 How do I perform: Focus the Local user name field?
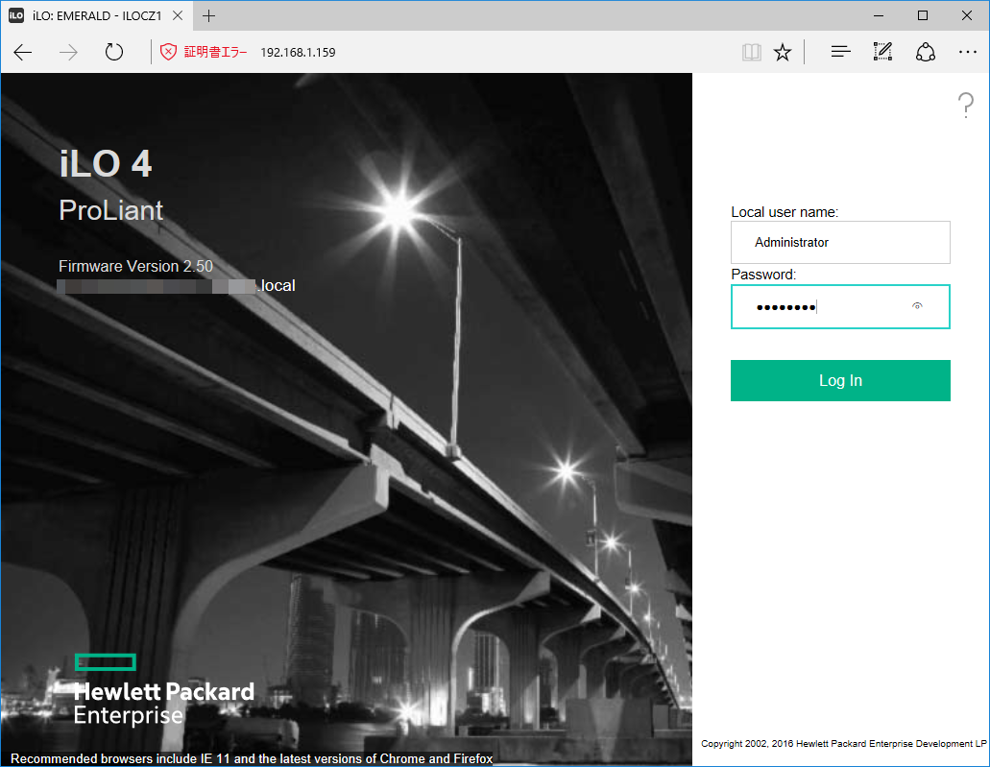coord(840,243)
